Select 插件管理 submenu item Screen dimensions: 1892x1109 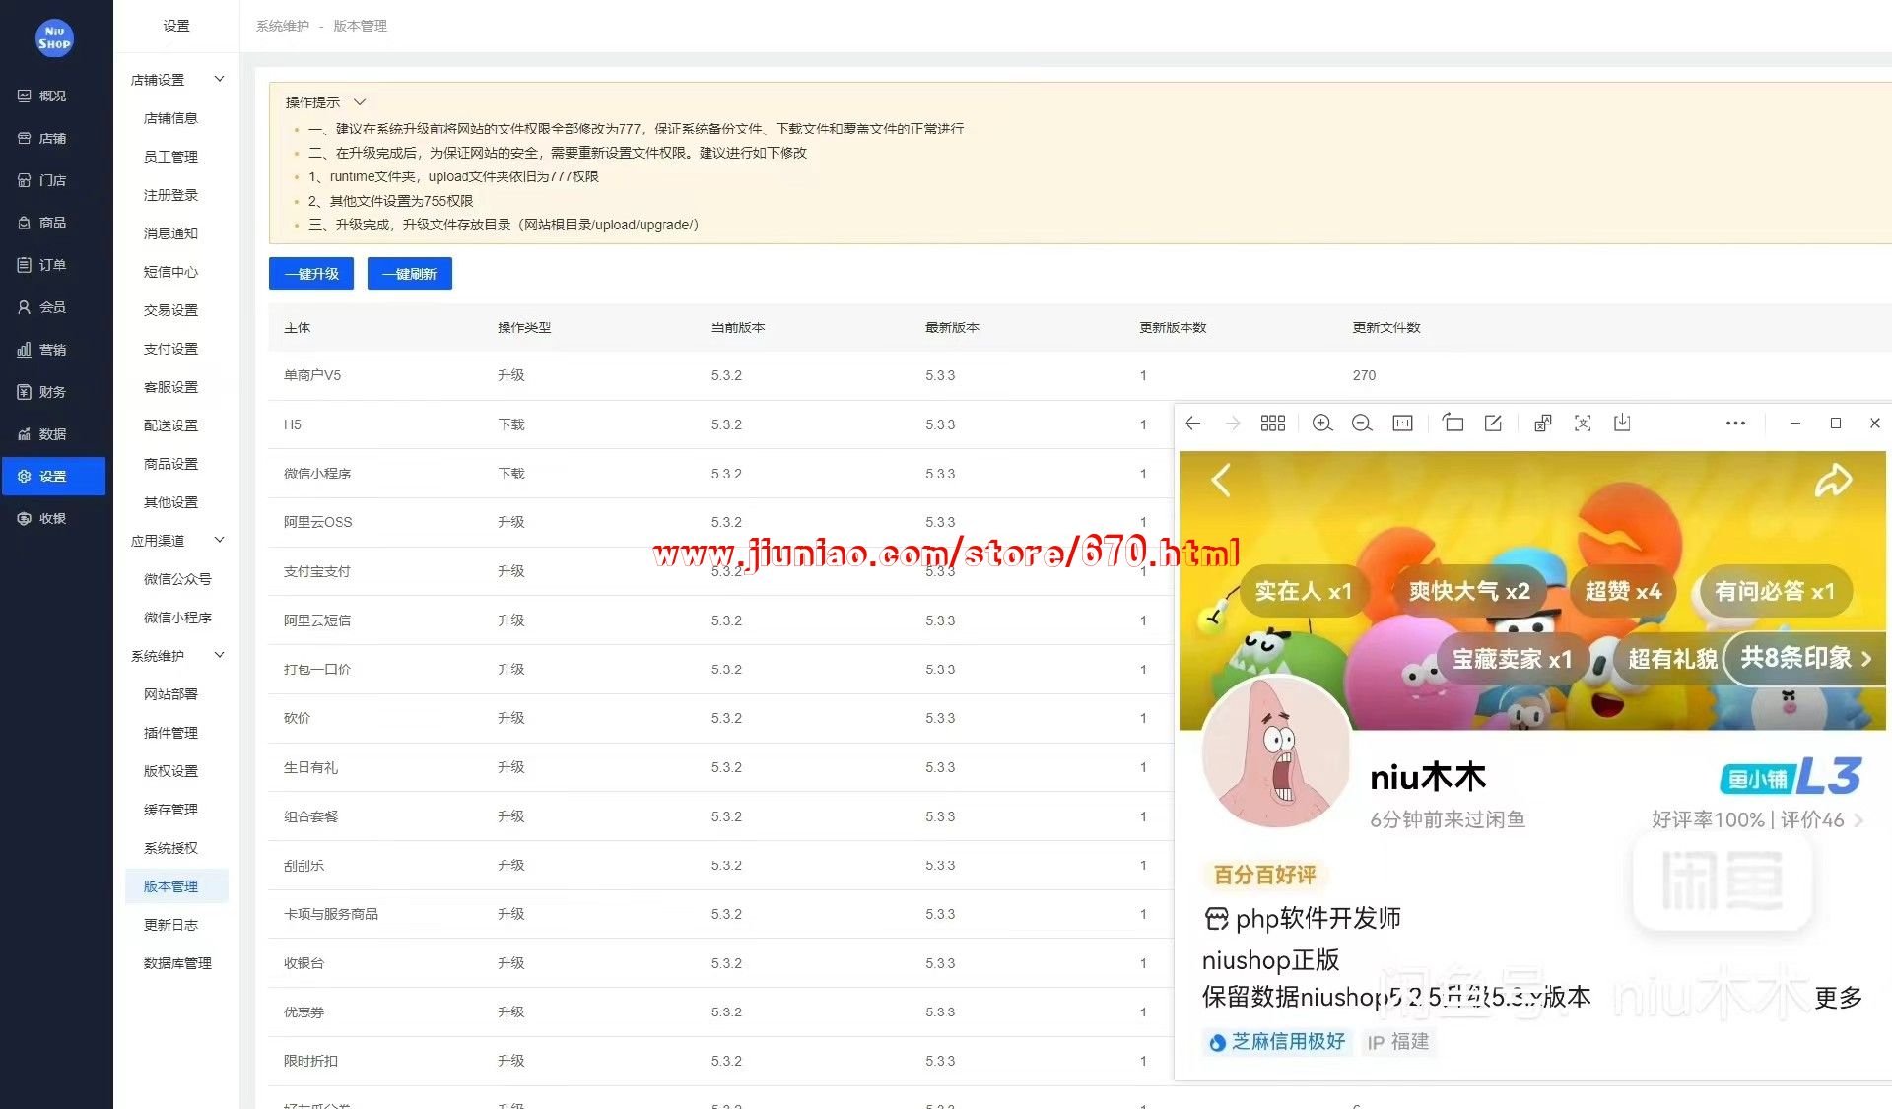click(170, 733)
